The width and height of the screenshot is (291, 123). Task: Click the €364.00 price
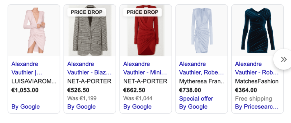coord(246,90)
